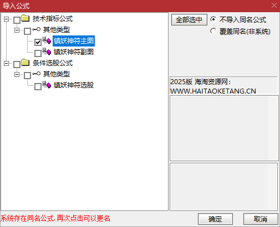
Task: Check the 镇妖神符选股 checkbox
Action: [x=38, y=86]
